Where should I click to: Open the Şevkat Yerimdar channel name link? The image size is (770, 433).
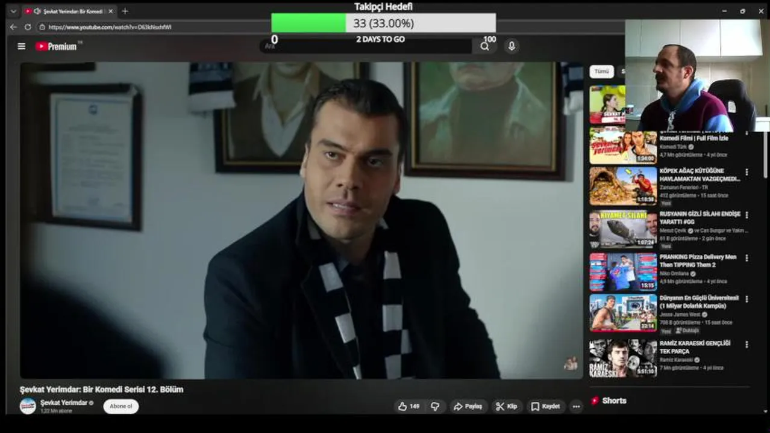click(x=64, y=402)
